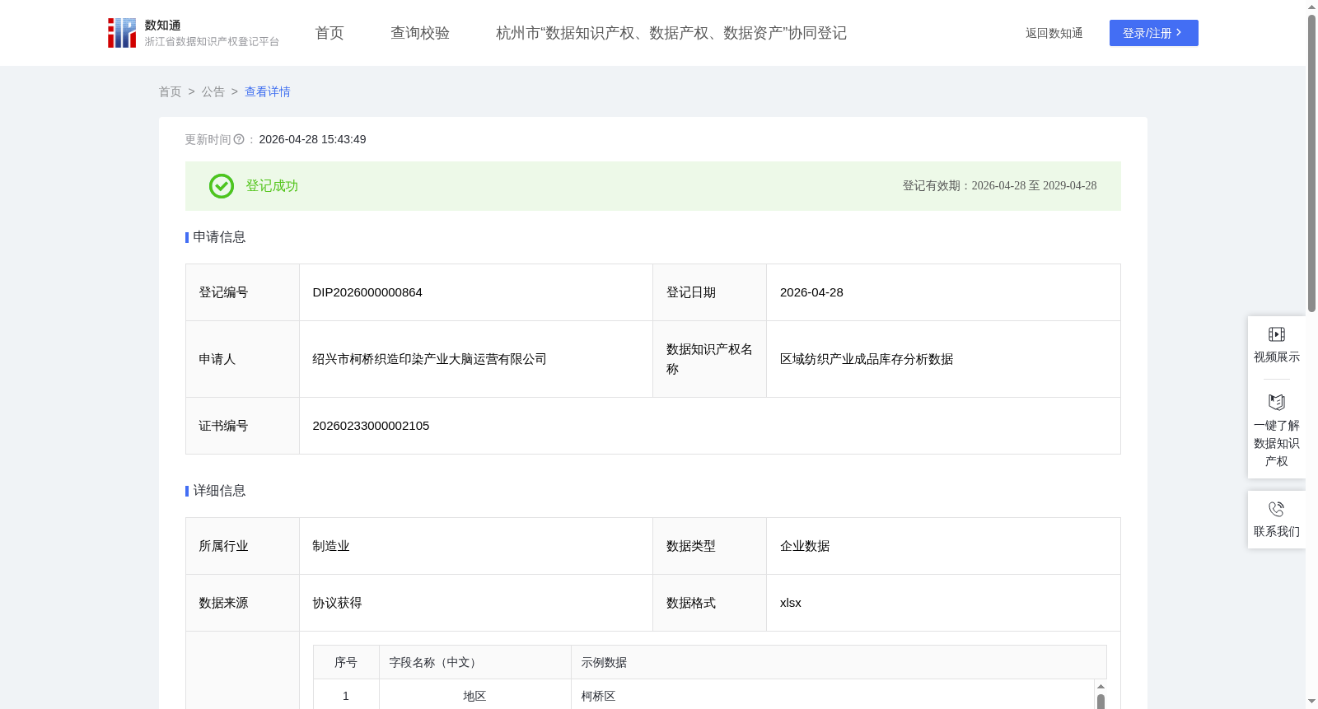This screenshot has width=1318, height=709.
Task: Click the 详细信息 section heading
Action: point(219,491)
